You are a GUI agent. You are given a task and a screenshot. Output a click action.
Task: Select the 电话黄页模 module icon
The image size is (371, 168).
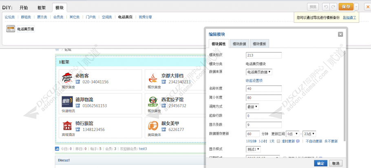pos(11,29)
